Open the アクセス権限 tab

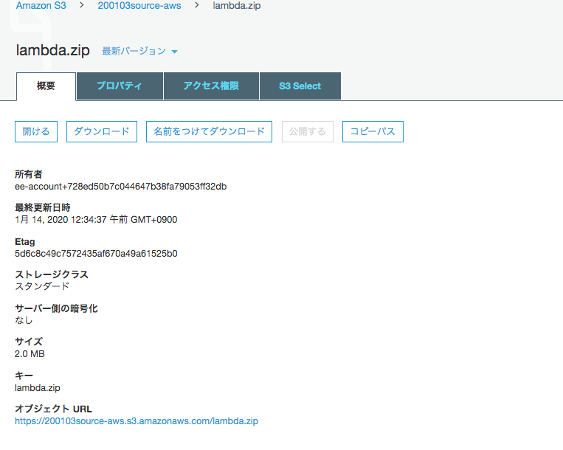click(211, 86)
